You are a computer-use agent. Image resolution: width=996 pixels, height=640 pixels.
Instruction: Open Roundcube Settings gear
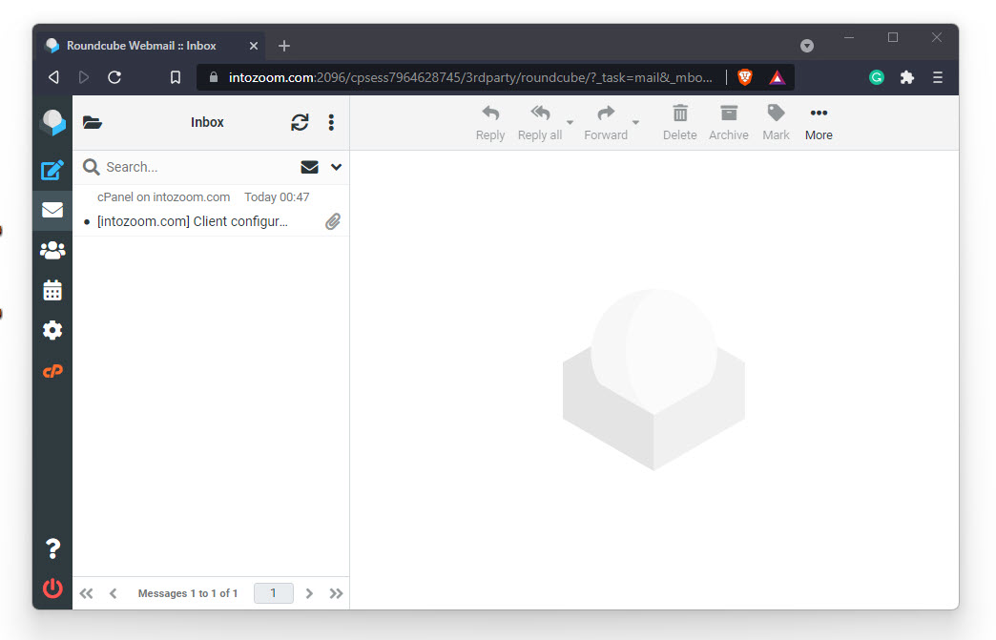52,330
